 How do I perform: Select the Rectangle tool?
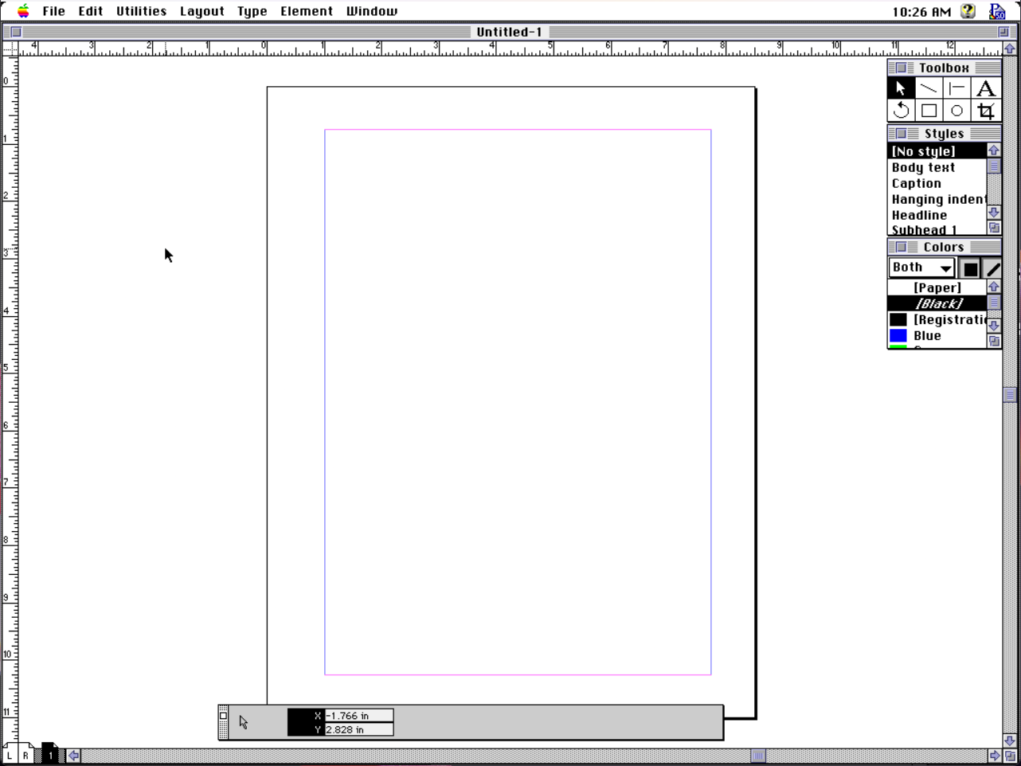point(929,110)
